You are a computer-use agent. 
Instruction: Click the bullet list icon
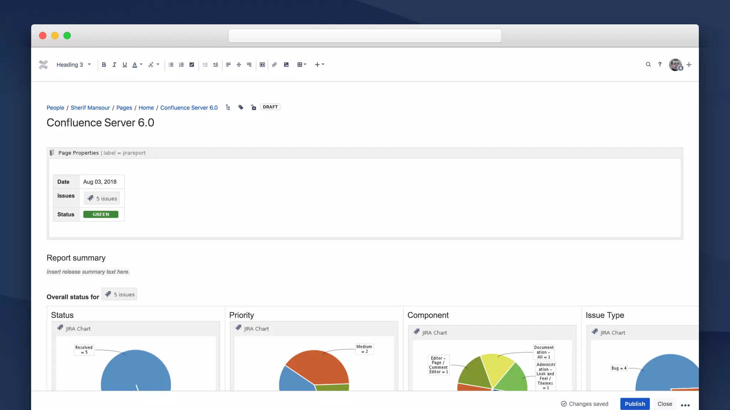point(171,64)
